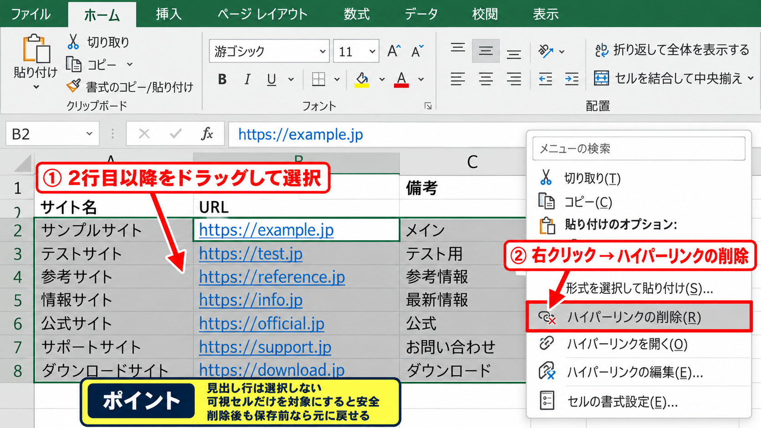This screenshot has height=428, width=761.
Task: Open the https://official.jp link
Action: (x=262, y=323)
